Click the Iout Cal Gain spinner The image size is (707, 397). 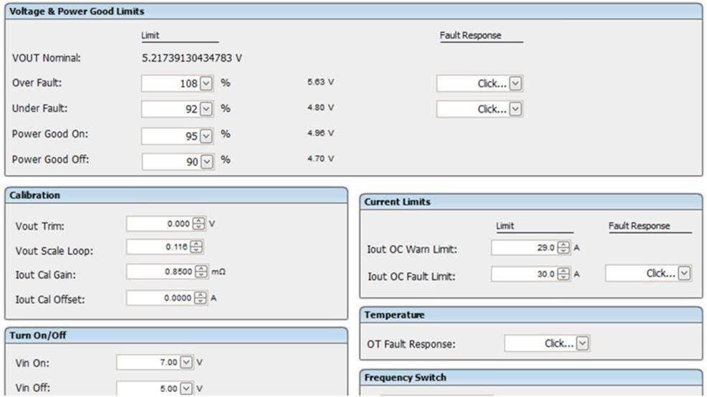tap(200, 272)
